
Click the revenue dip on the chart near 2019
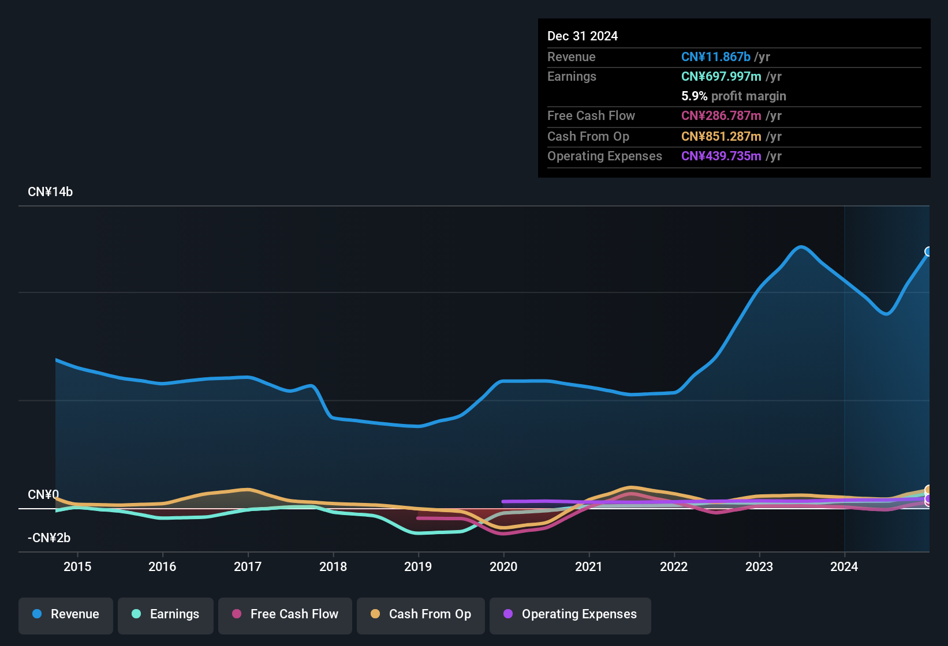coord(418,427)
